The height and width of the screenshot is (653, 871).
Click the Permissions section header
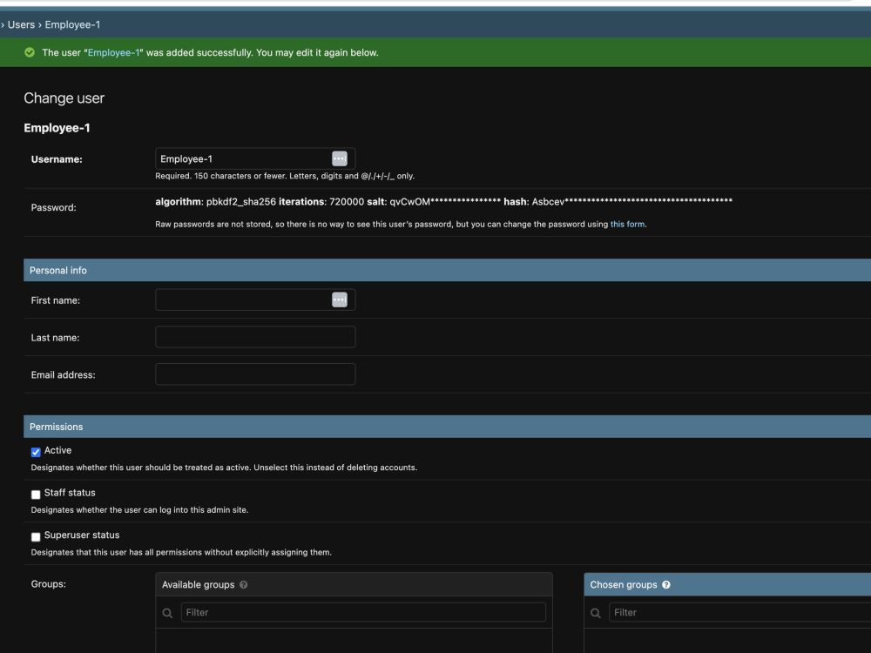click(x=447, y=427)
